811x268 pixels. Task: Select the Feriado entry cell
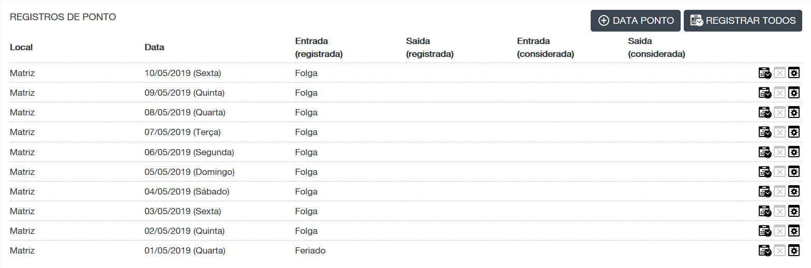coord(310,251)
